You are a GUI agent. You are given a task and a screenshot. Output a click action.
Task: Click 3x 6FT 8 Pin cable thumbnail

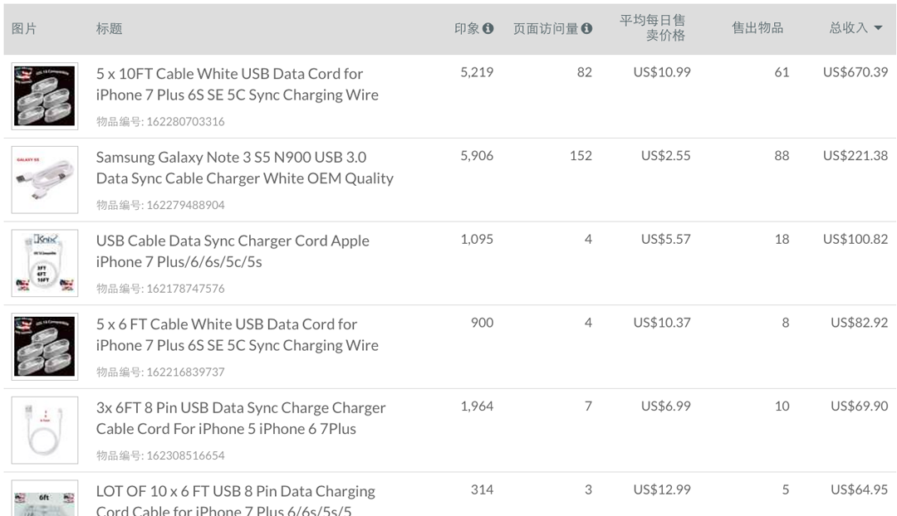coord(45,430)
